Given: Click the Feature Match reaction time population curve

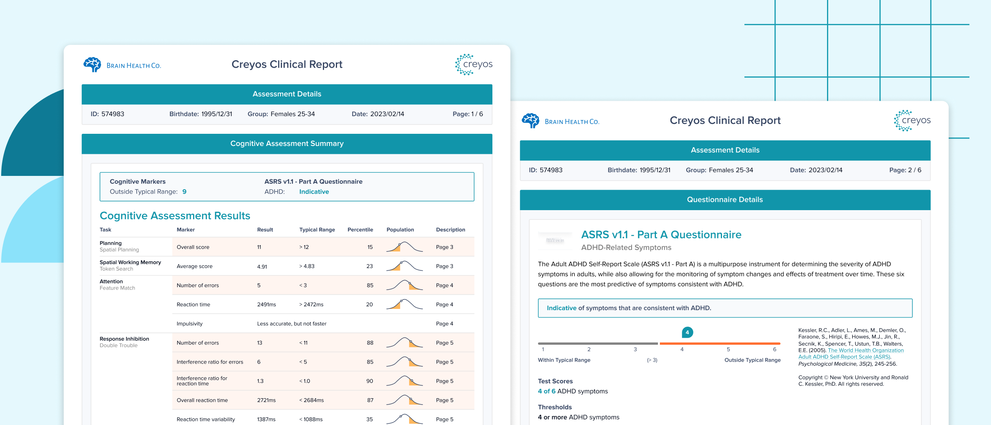Looking at the screenshot, I should (404, 304).
